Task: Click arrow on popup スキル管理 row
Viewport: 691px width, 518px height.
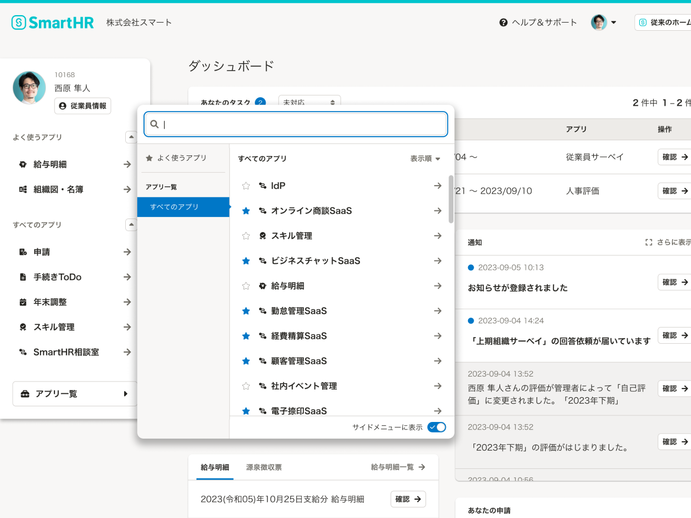Action: (438, 236)
